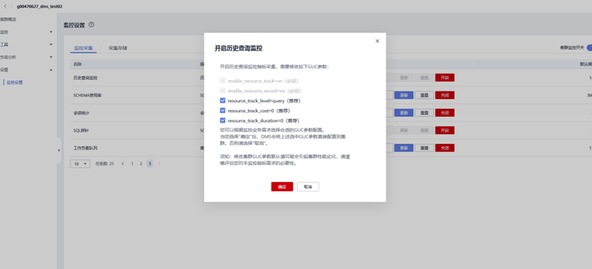
Task: Go to page 2 in pagination
Action: click(x=141, y=164)
